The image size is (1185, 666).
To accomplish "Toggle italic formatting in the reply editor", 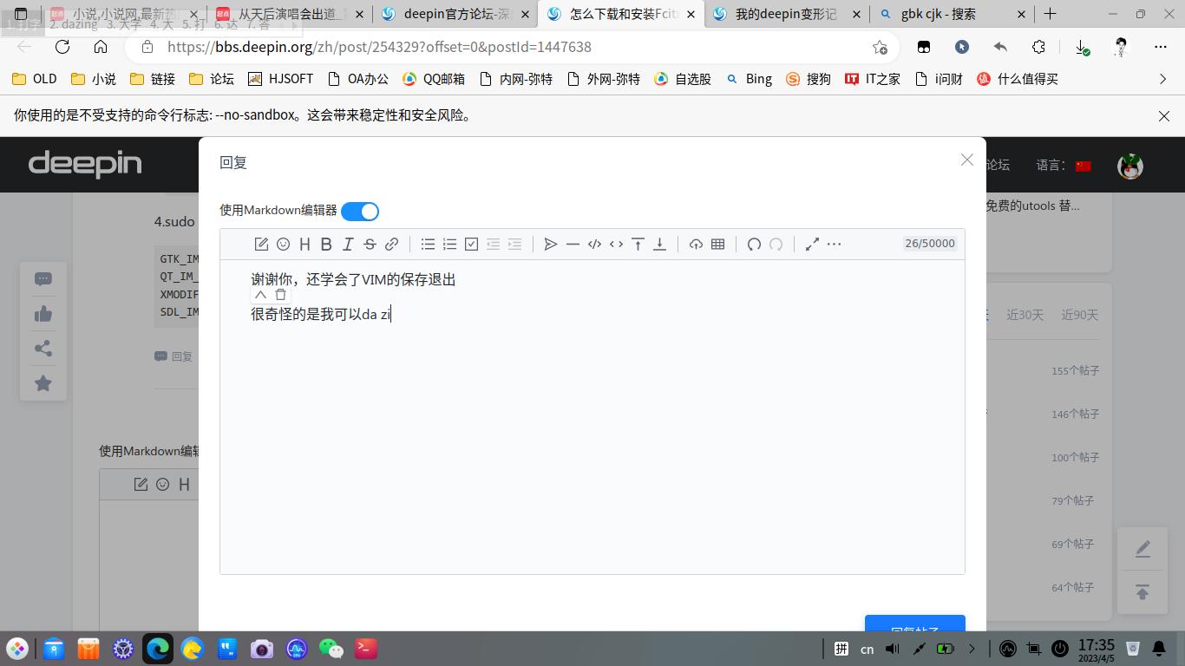I will pos(348,245).
